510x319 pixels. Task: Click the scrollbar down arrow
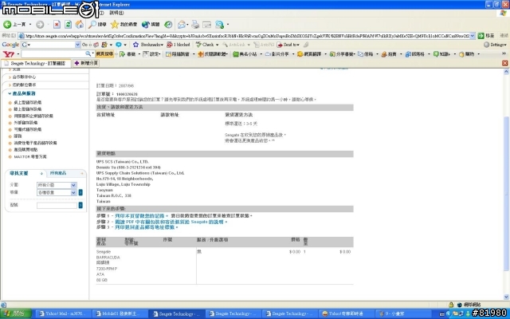coord(506,297)
